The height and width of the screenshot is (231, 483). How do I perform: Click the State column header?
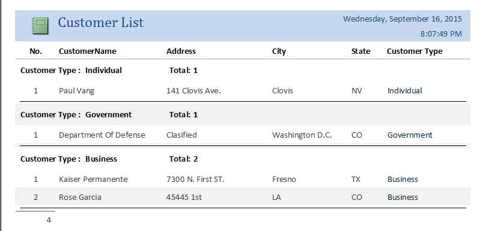pos(360,51)
